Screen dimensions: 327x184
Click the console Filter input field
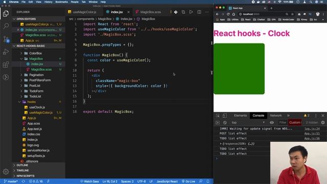(x=283, y=123)
